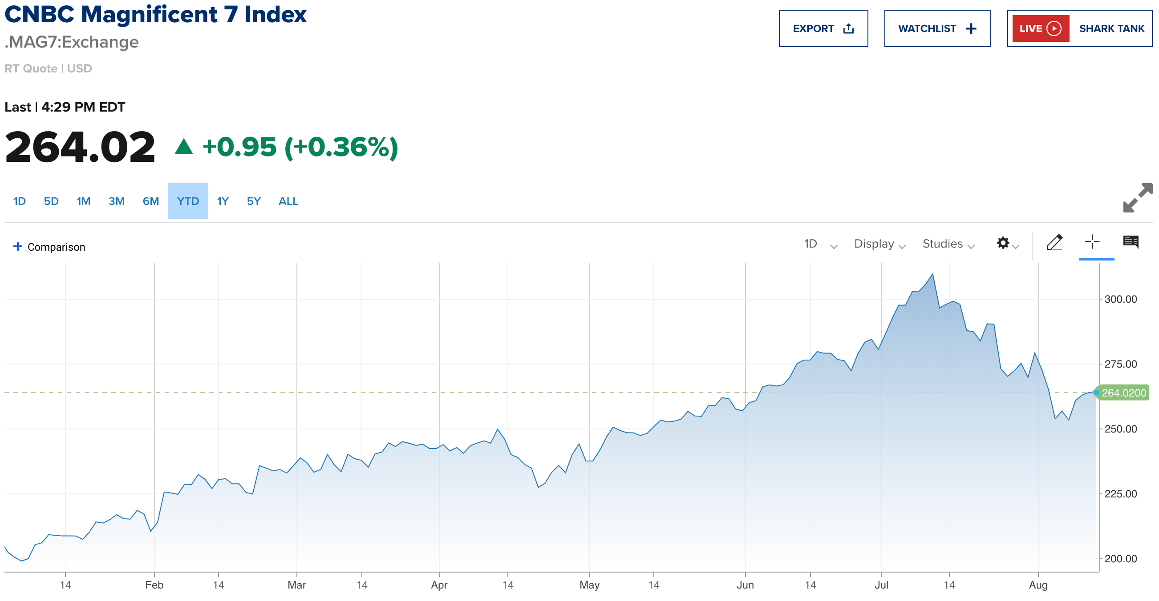
Task: Toggle the YTD range selection
Action: (188, 201)
